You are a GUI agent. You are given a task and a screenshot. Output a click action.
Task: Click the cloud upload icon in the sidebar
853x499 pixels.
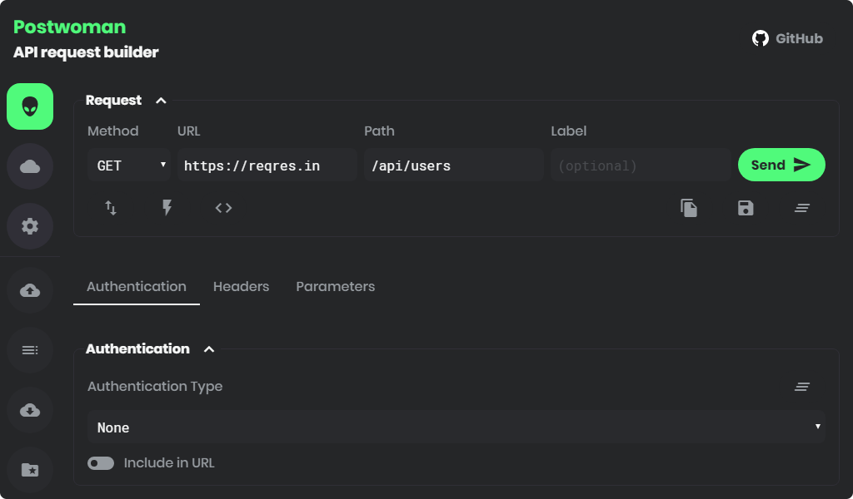click(x=29, y=290)
